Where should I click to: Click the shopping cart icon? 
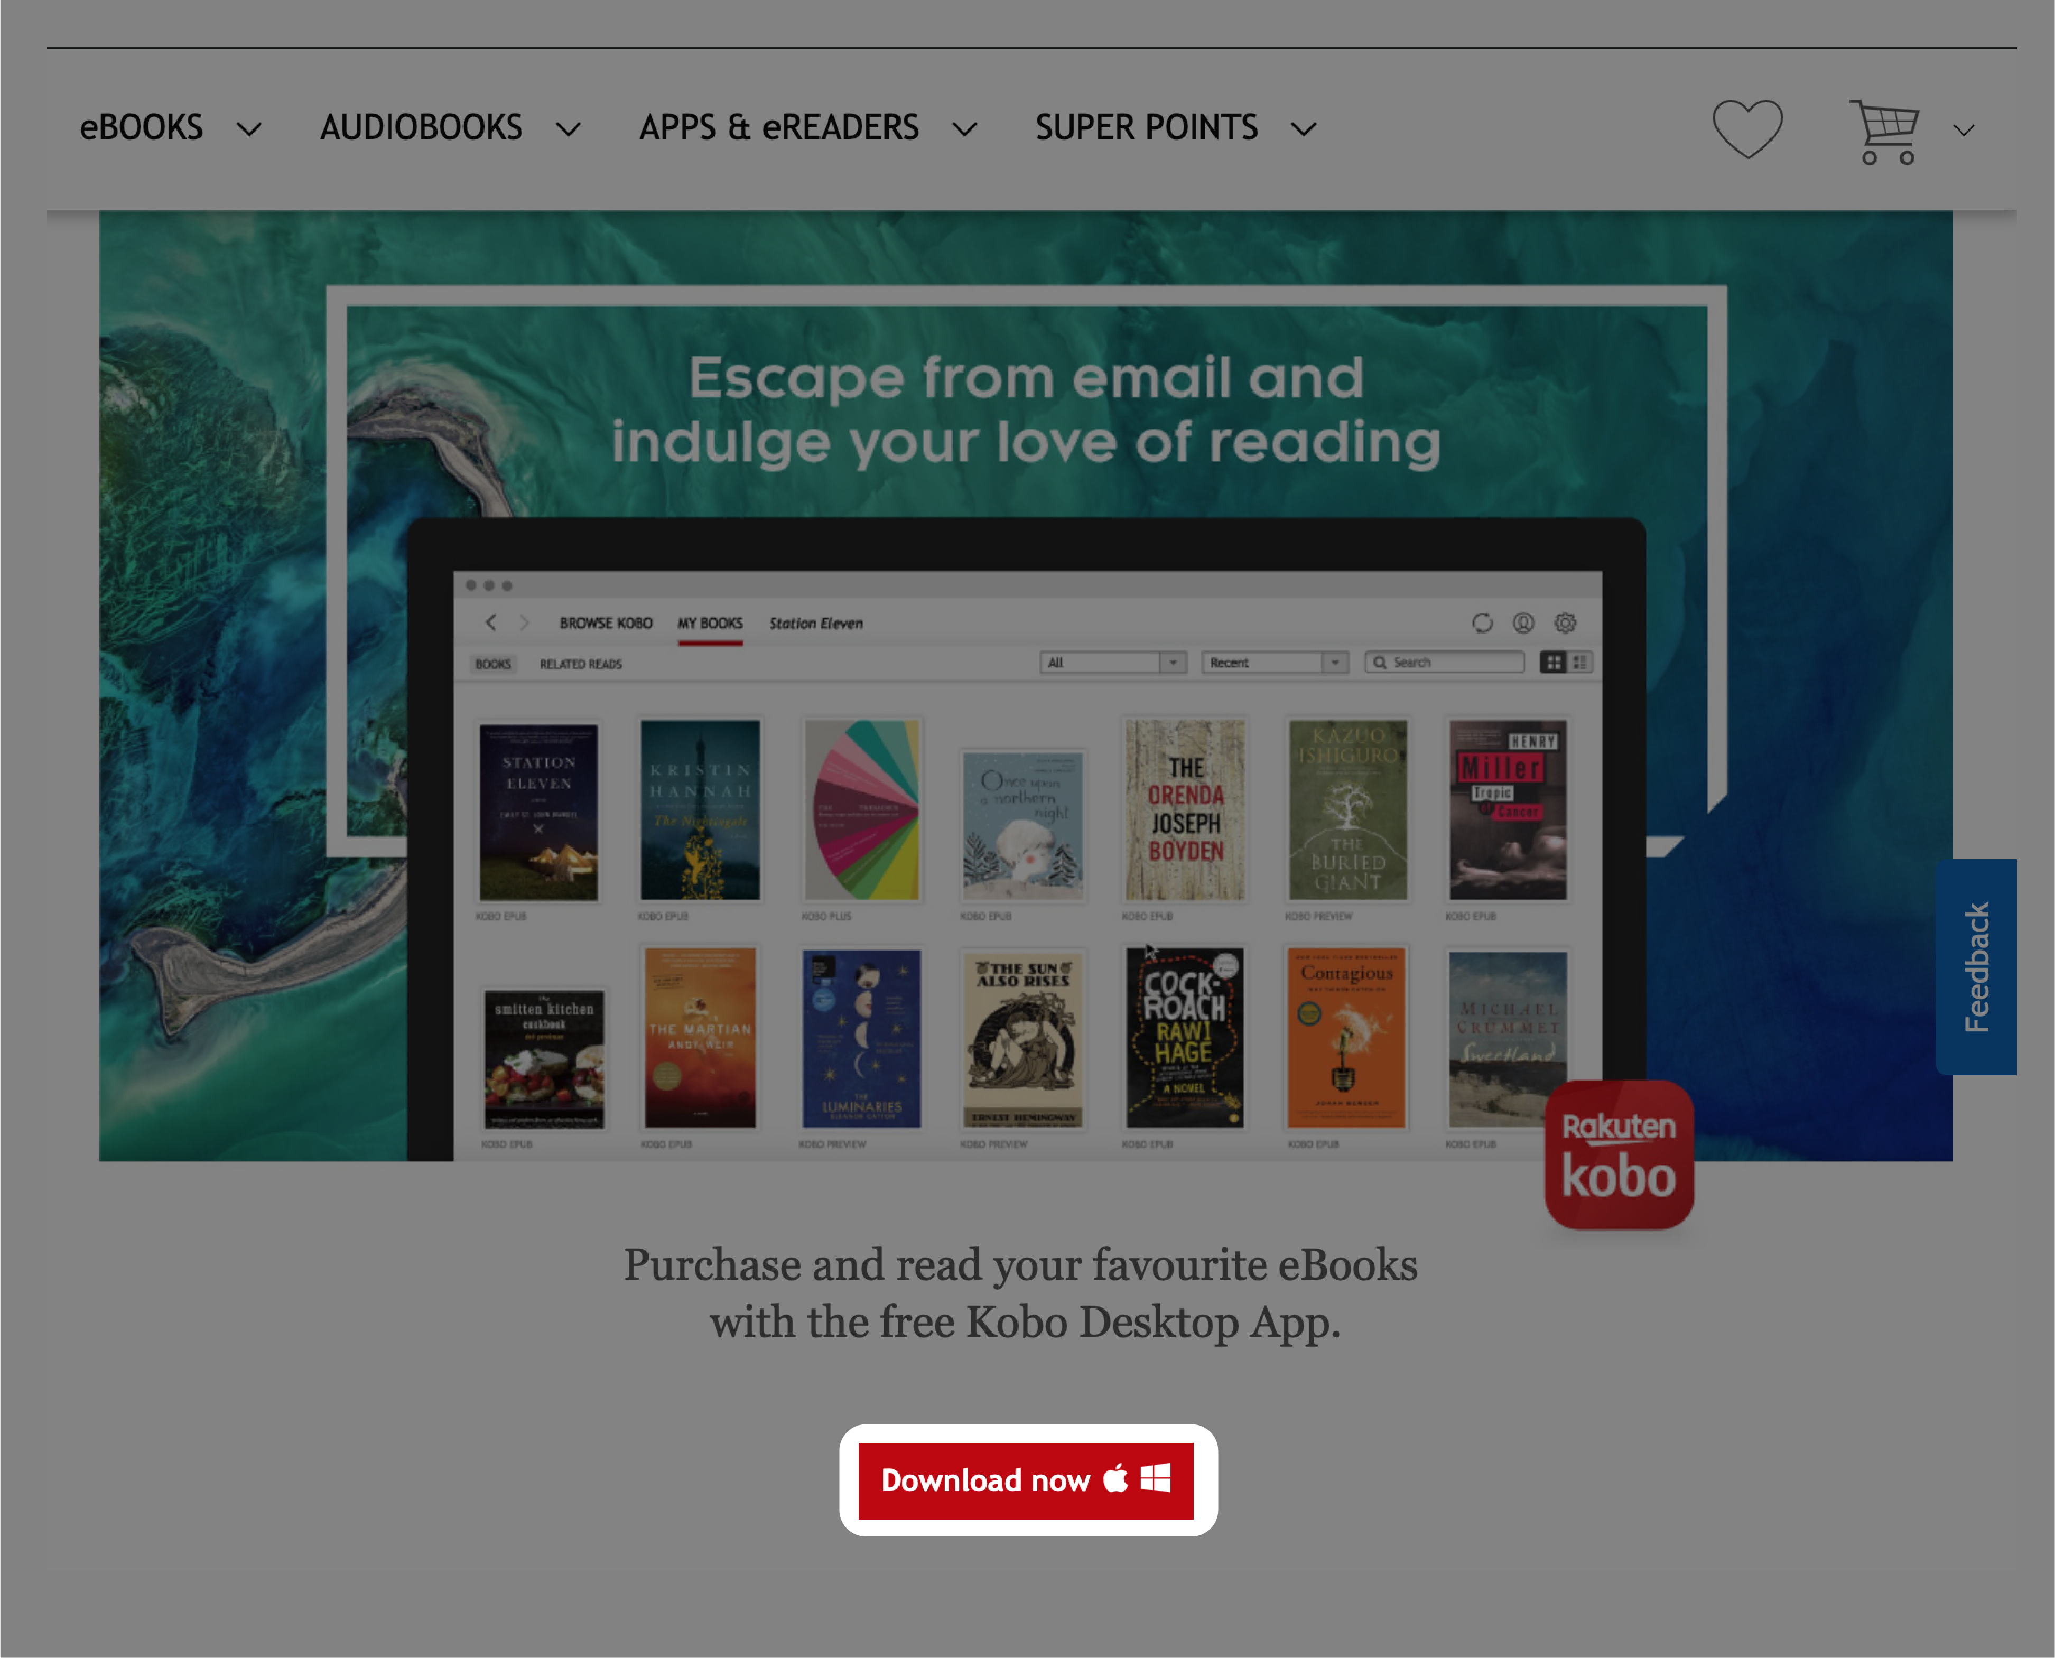1883,127
